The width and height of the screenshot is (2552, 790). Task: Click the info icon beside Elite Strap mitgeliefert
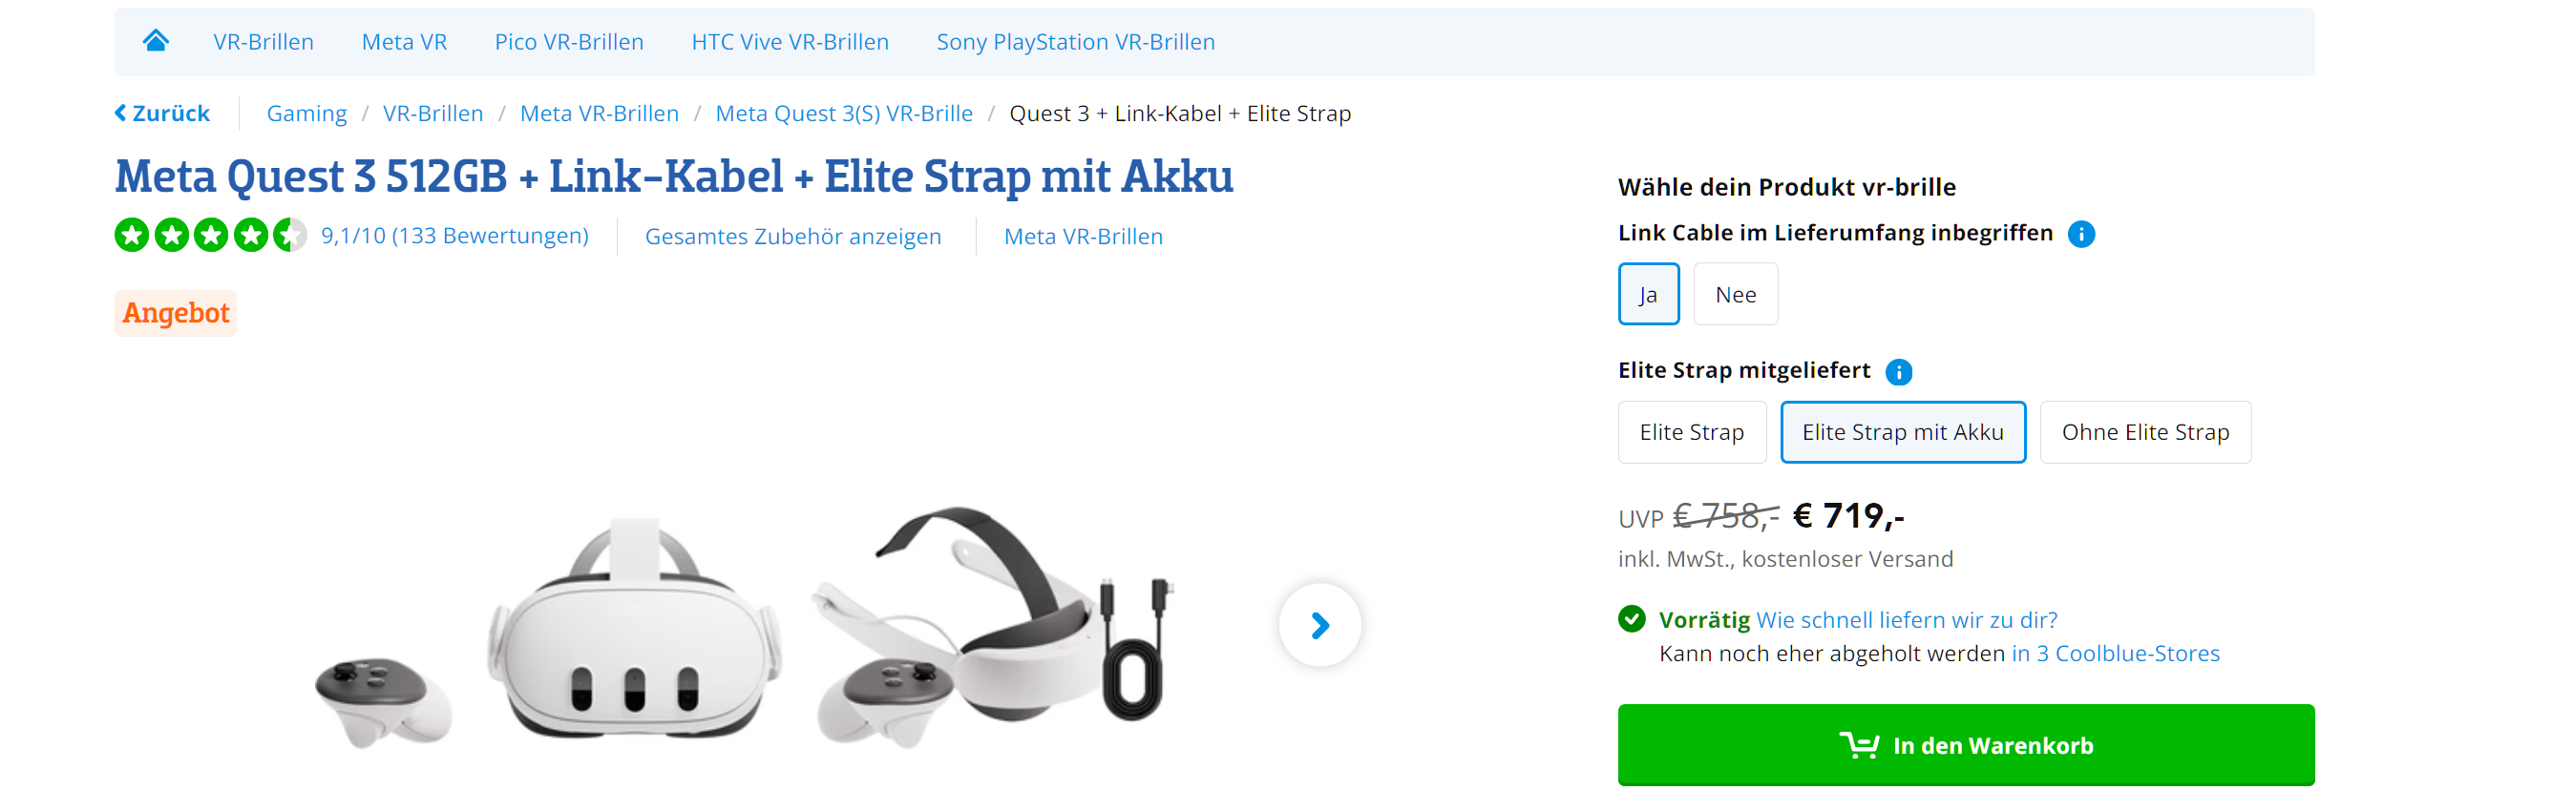(1898, 371)
